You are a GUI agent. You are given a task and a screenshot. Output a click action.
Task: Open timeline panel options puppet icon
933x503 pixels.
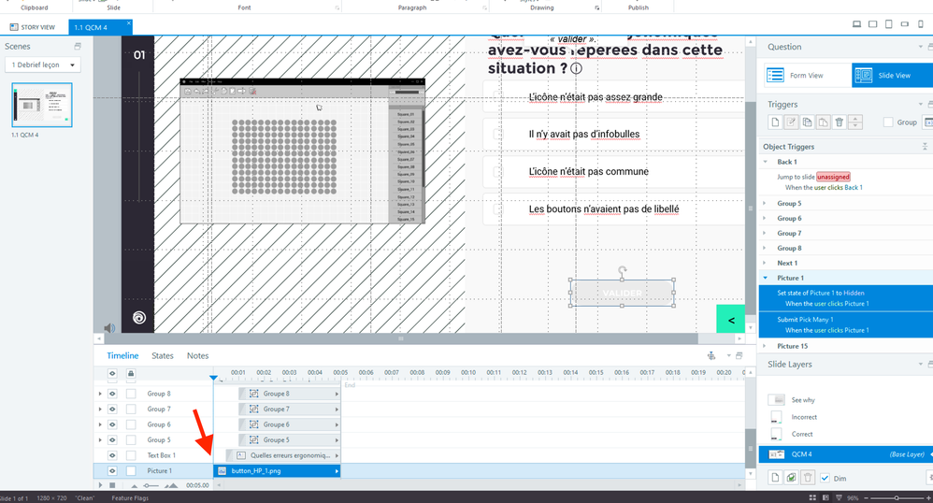click(x=711, y=356)
